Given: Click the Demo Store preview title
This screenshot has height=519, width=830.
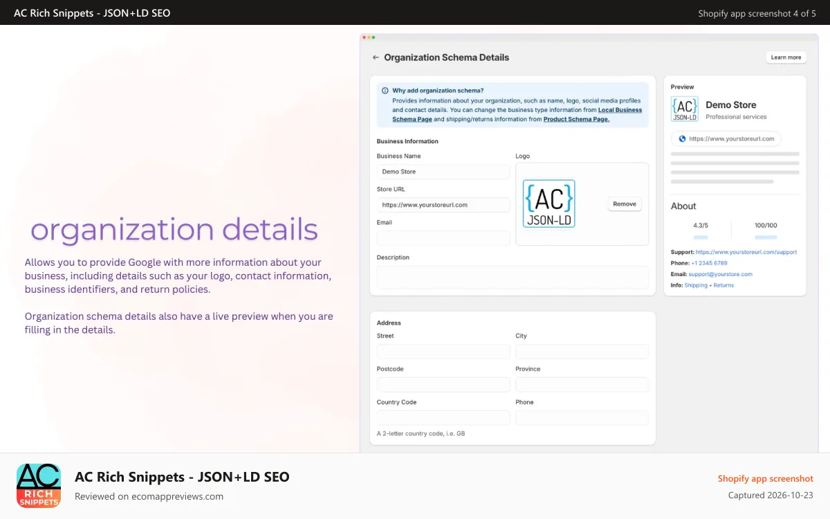Looking at the screenshot, I should point(731,105).
